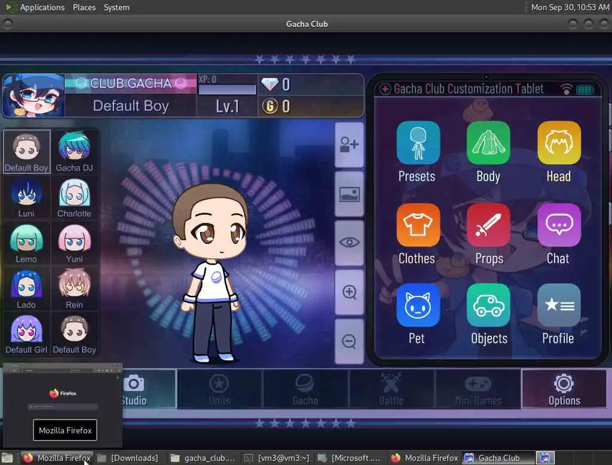Click the show desktop icon in taskbar
This screenshot has width=612, height=465.
(x=7, y=458)
